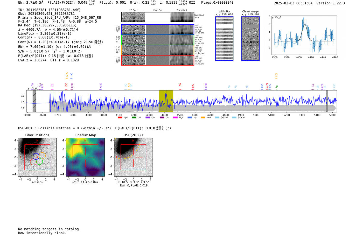This screenshot has width=363, height=247.
Task: Click the (H)CaII legend swatch
Action: (x=234, y=117)
